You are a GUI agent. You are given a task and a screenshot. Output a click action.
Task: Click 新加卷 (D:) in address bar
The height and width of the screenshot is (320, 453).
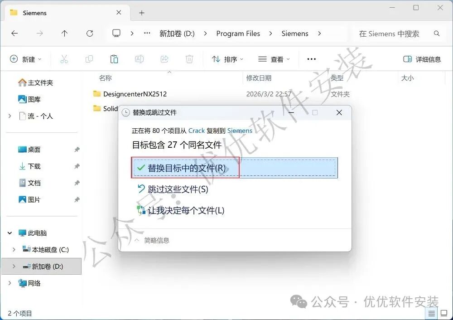point(177,34)
